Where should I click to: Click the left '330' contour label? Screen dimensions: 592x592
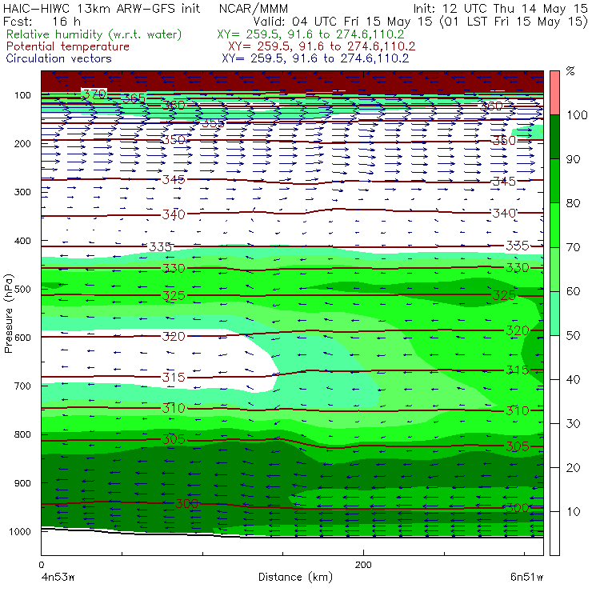174,269
